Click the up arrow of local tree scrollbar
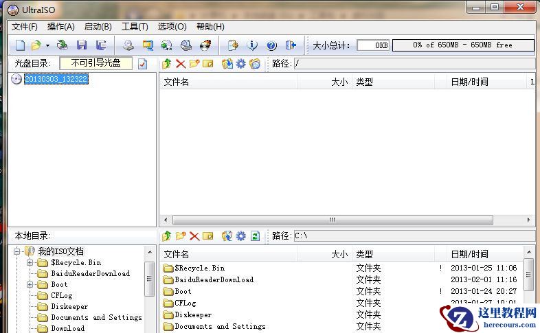 150,252
